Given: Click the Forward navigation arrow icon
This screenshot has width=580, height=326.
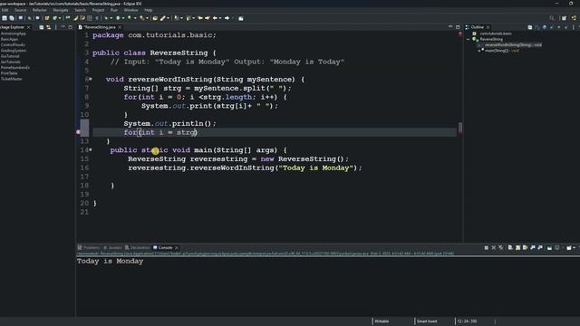Looking at the screenshot, I should click(x=227, y=18).
